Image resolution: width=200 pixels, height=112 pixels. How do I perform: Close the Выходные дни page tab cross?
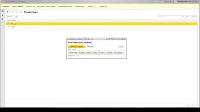pyautogui.click(x=197, y=12)
